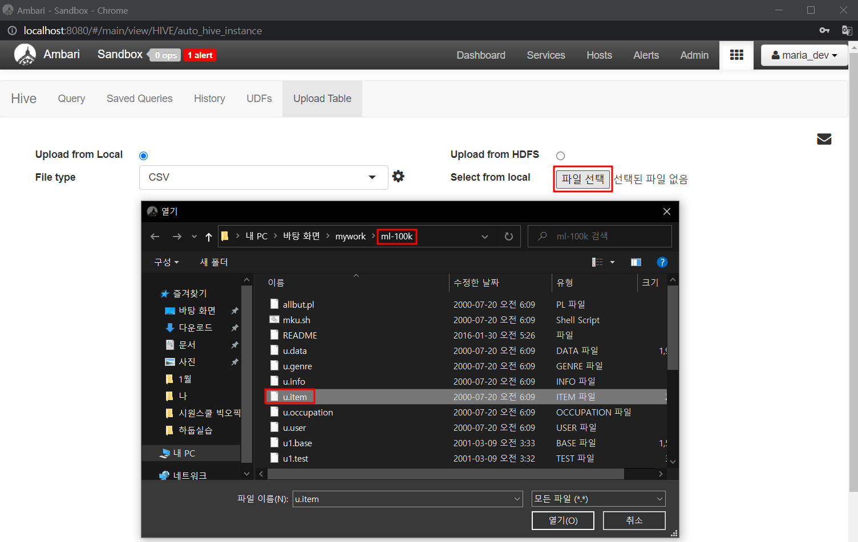Change the view layout icon
858x542 pixels.
[x=597, y=262]
